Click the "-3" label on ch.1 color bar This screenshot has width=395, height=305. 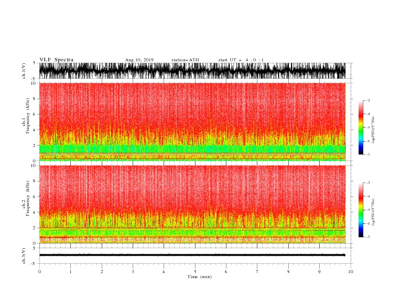point(368,100)
